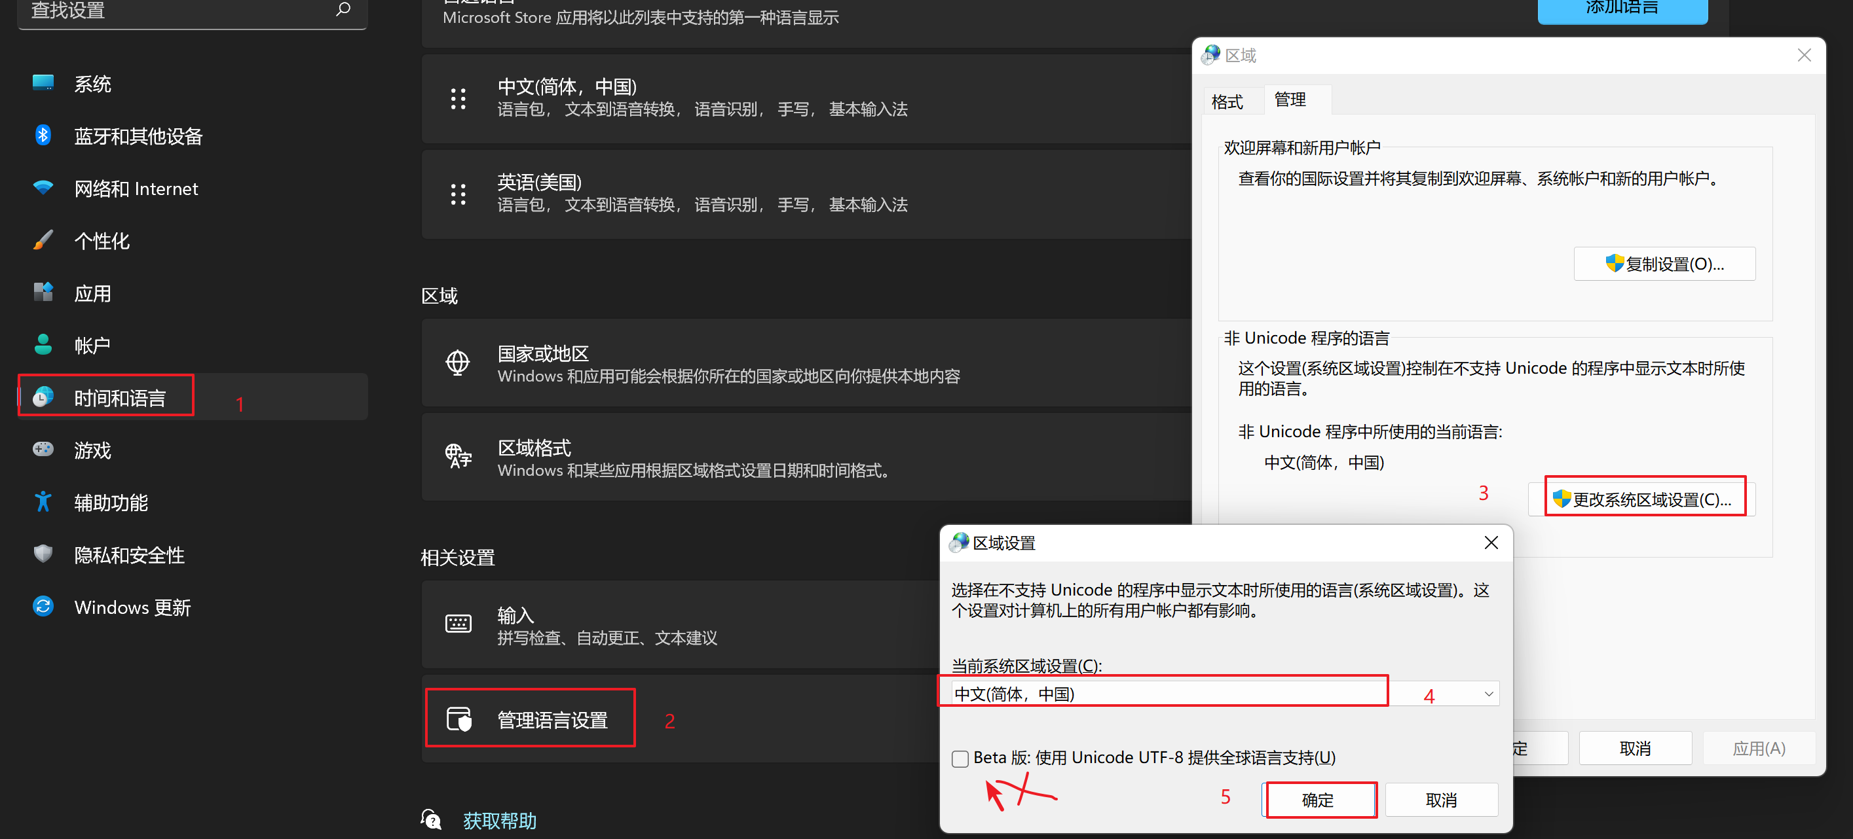Click the Privacy and security shield icon
The image size is (1853, 839).
coord(43,554)
